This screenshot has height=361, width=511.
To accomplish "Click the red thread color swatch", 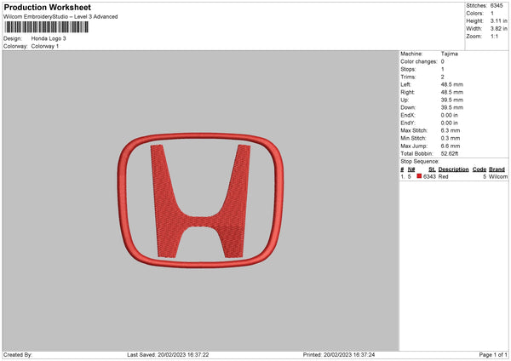I will tap(419, 176).
